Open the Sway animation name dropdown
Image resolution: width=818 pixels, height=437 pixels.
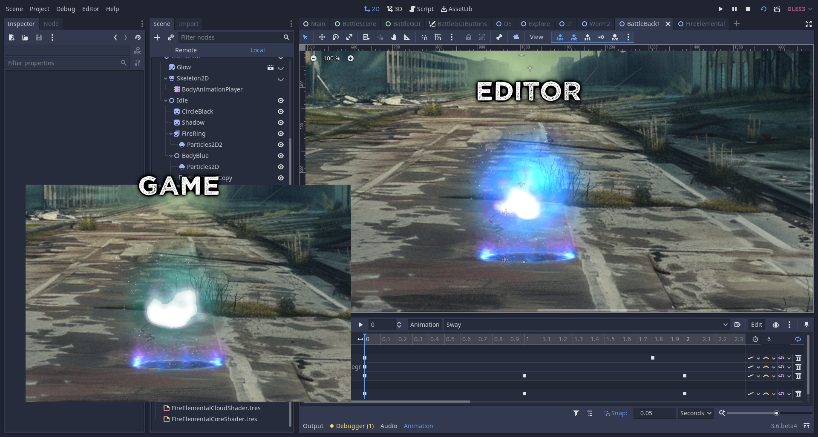[585, 325]
